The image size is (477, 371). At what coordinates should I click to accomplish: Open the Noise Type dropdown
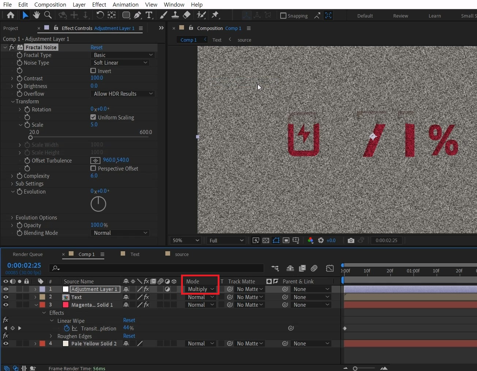click(120, 63)
